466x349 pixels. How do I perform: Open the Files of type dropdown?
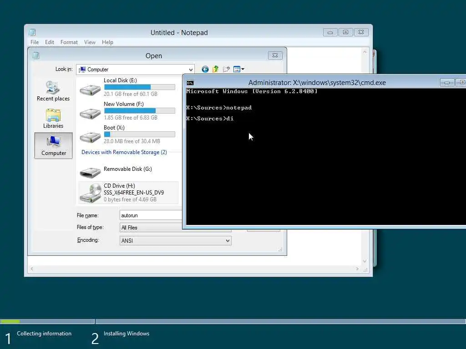click(x=176, y=228)
